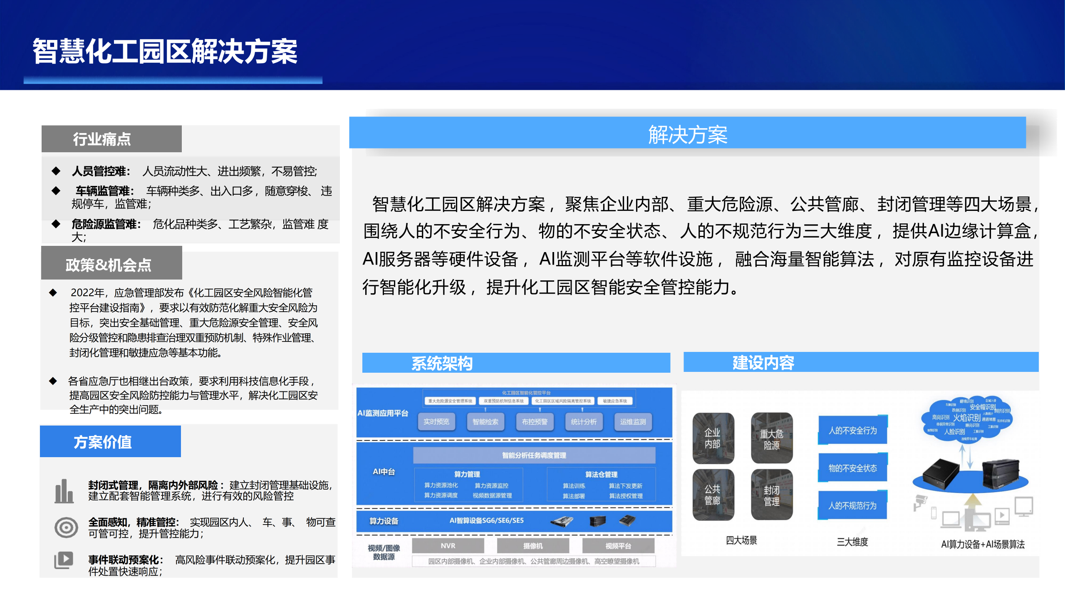
Task: Click the gray media player icon near monitors
Action: pyautogui.click(x=1002, y=515)
